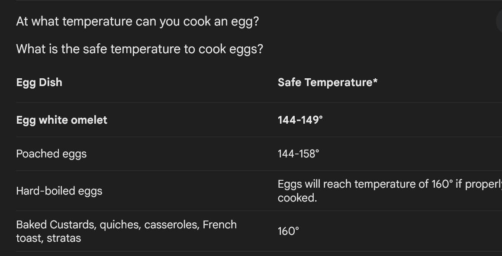The image size is (502, 256).
Task: Click the 144-158° temperature value
Action: (298, 154)
